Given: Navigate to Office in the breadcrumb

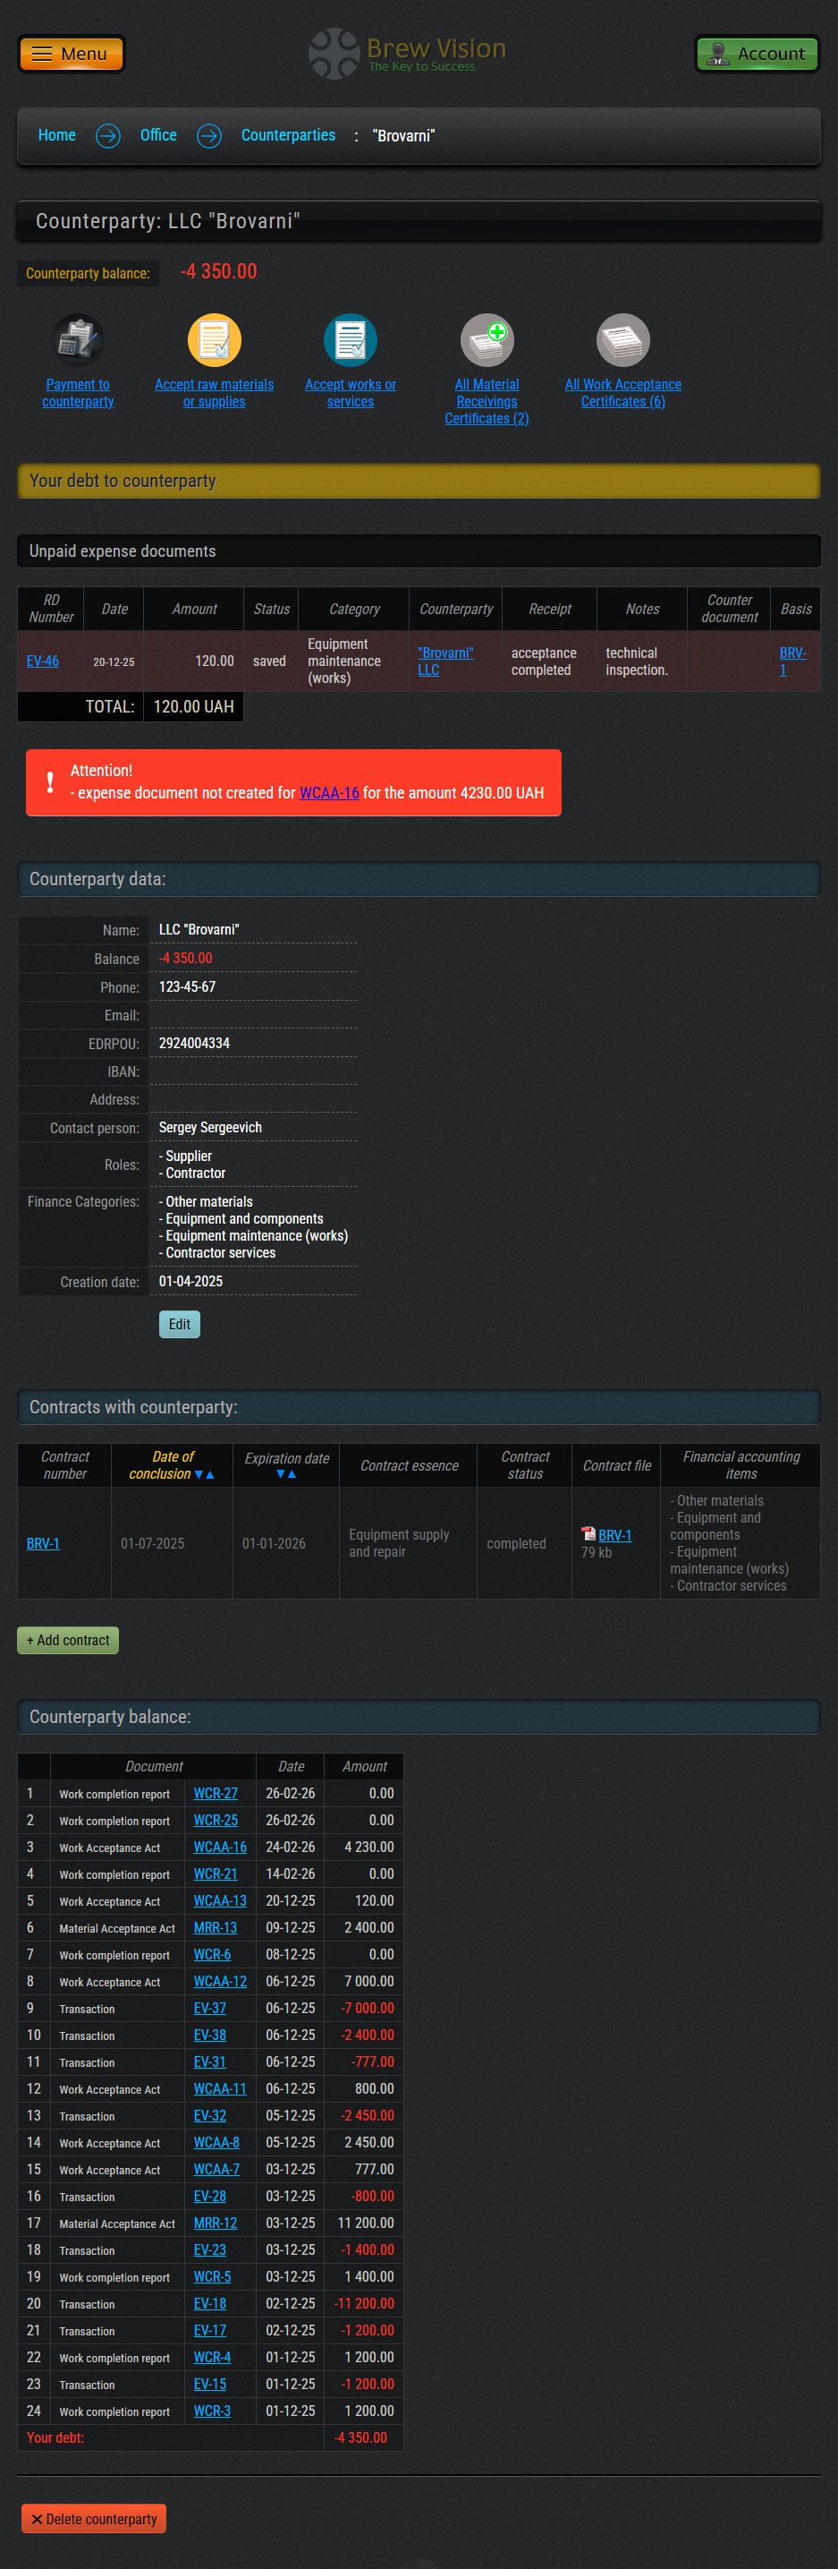Looking at the screenshot, I should click(x=158, y=136).
